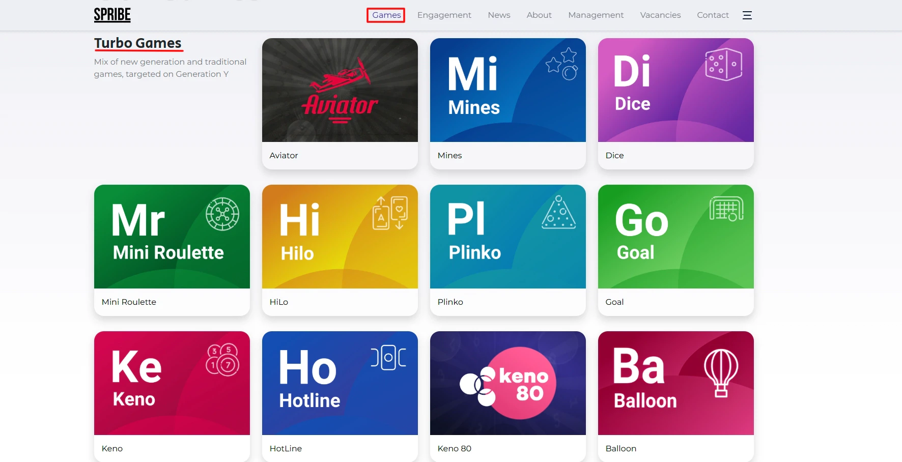The width and height of the screenshot is (902, 462).
Task: Select the purple 'Di' Dice thumbnail
Action: click(x=676, y=90)
